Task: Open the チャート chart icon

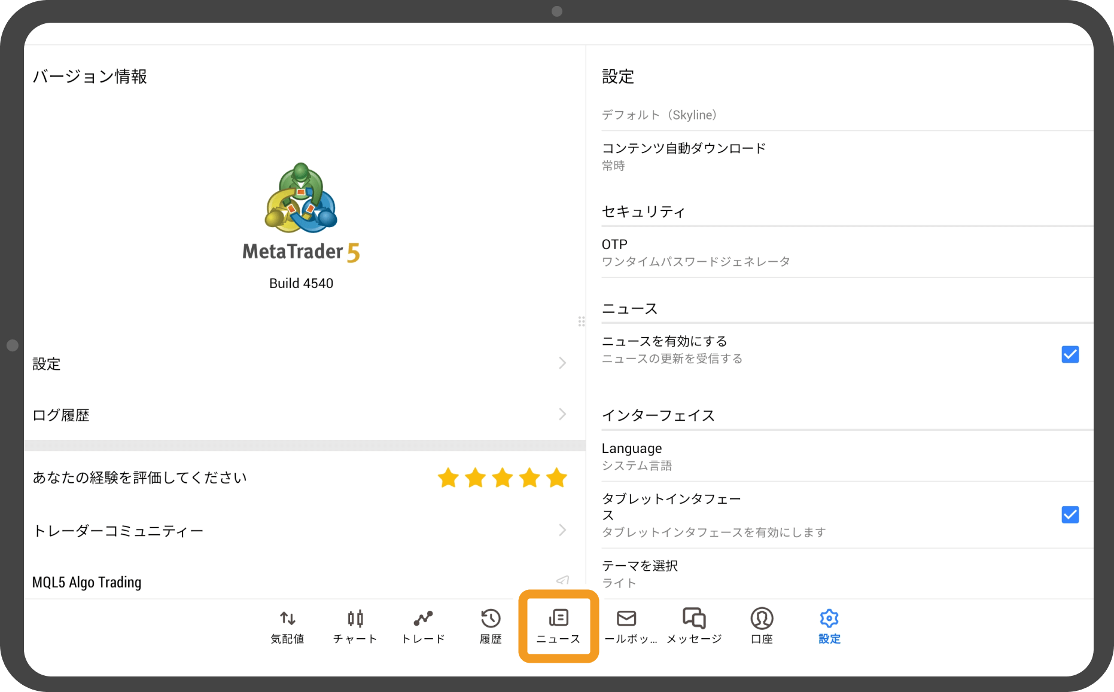Action: [x=355, y=625]
